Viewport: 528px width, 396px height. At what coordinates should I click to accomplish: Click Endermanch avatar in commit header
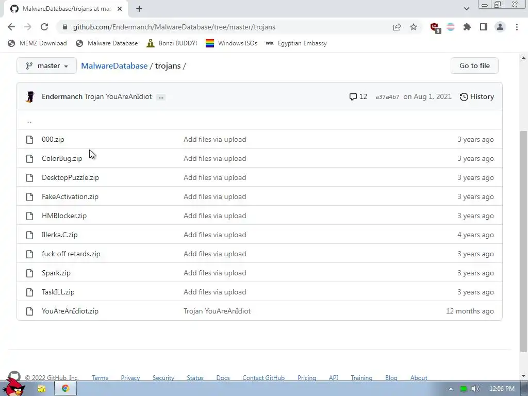tap(30, 96)
